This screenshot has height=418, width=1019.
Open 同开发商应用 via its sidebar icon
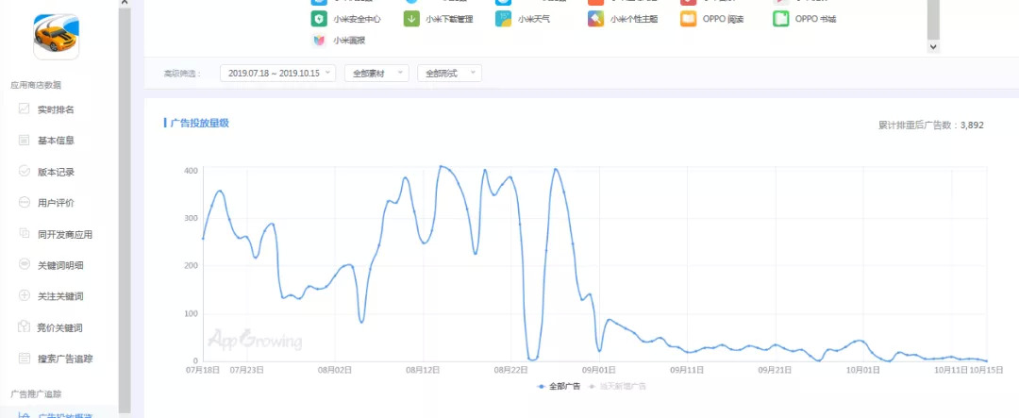tap(24, 233)
